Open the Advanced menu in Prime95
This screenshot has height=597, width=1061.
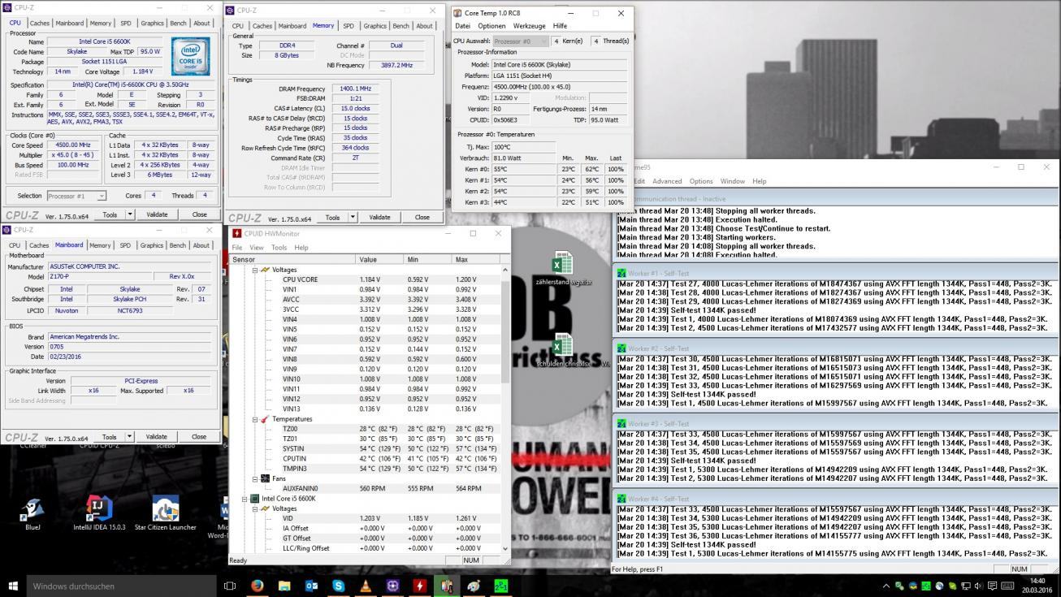coord(667,181)
